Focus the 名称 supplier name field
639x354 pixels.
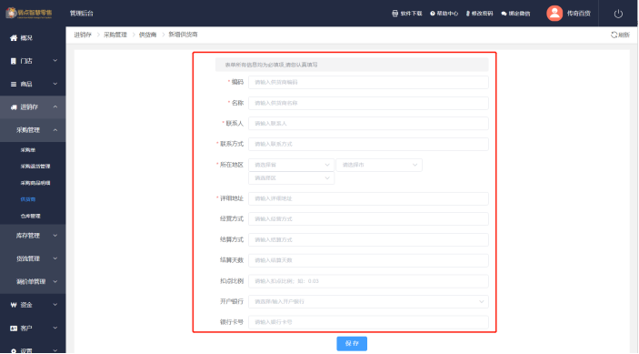click(x=368, y=103)
